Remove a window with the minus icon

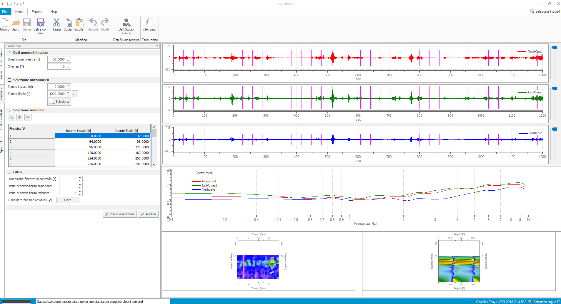pyautogui.click(x=28, y=117)
